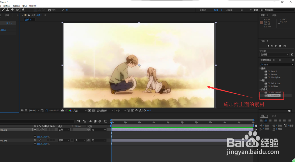Viewport: 295px width, 162px height.
Task: Click the timeline current time indicator
Action: point(112,123)
